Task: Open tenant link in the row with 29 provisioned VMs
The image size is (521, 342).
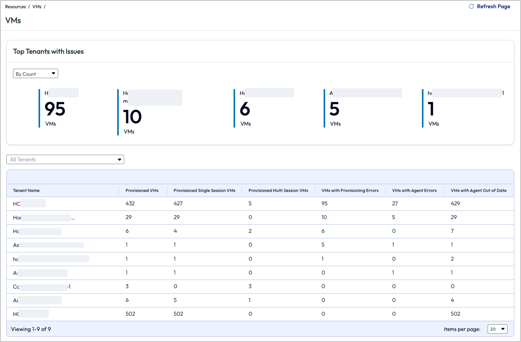Action: click(44, 218)
